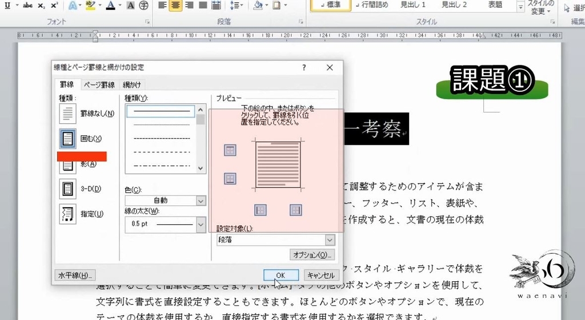Apply the 見出し 2 style
The width and height of the screenshot is (585, 320).
(454, 5)
